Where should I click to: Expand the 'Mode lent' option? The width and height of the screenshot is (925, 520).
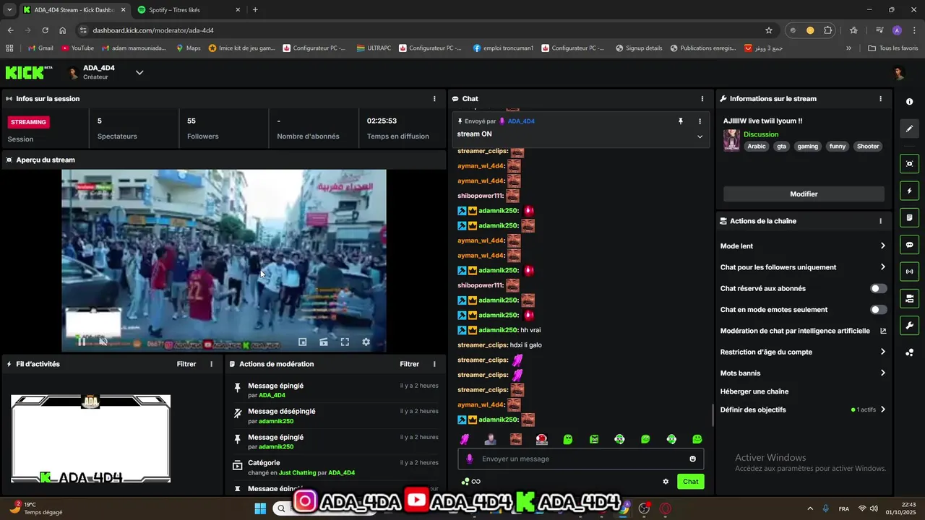tap(803, 246)
